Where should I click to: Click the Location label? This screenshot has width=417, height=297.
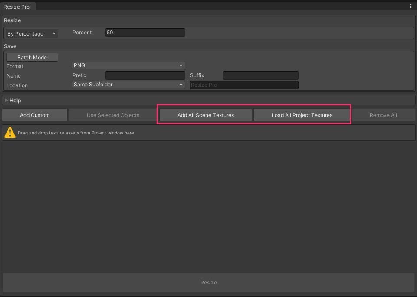pos(17,85)
